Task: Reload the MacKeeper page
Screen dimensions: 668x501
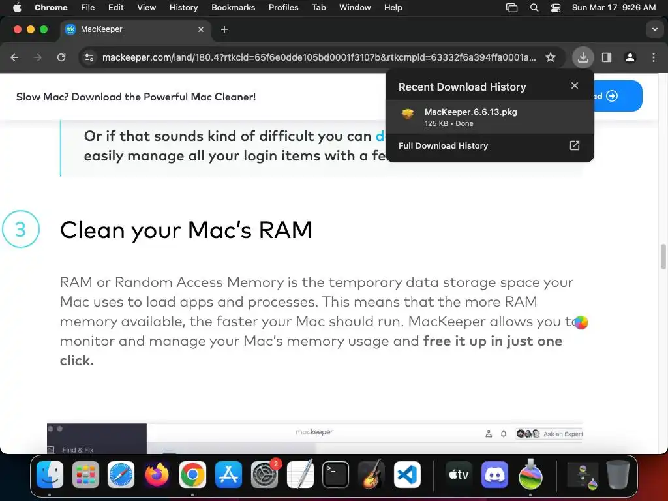Action: [x=61, y=57]
